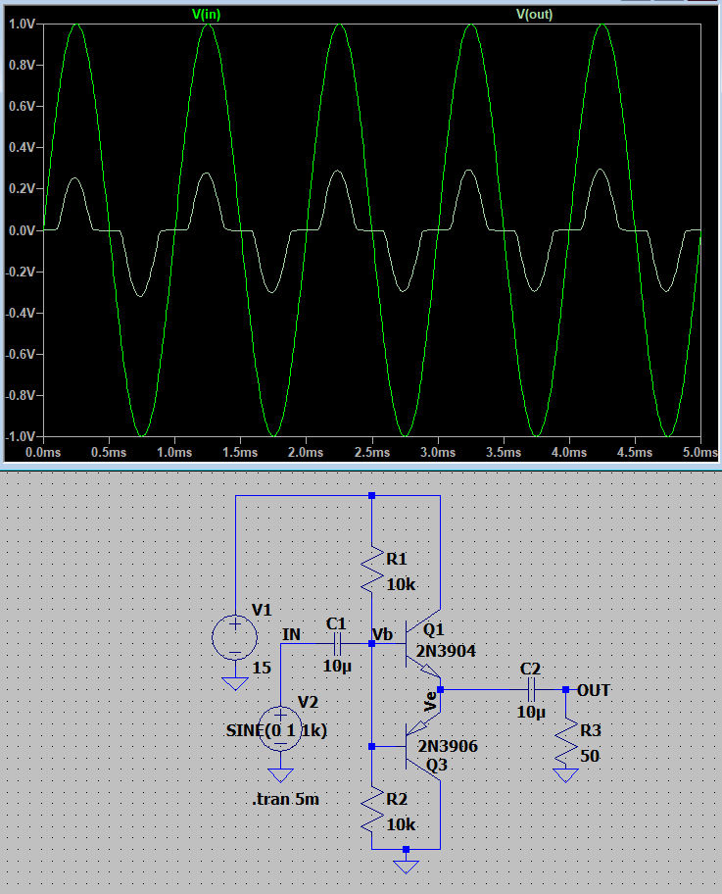The height and width of the screenshot is (894, 722).
Task: Click the IN net label
Action: 291,634
